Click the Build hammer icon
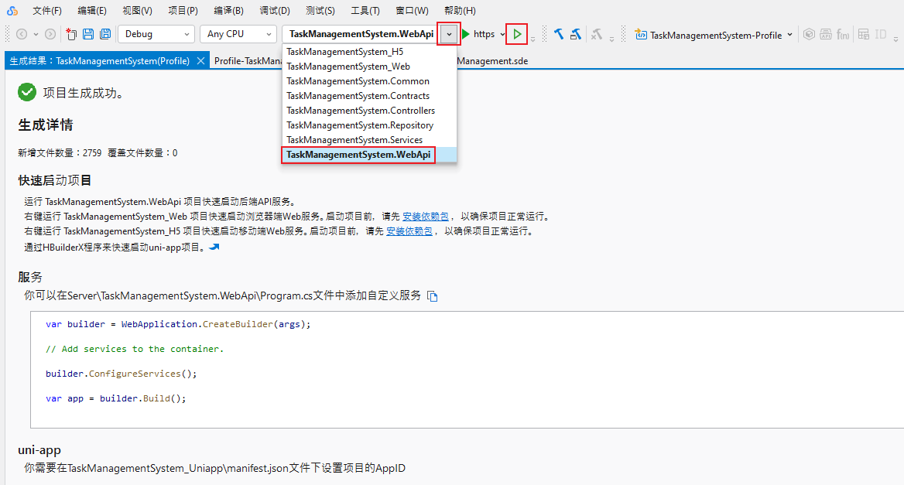The height and width of the screenshot is (485, 904). (558, 35)
